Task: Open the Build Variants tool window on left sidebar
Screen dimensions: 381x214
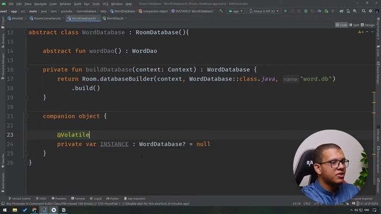Action: click(2, 182)
